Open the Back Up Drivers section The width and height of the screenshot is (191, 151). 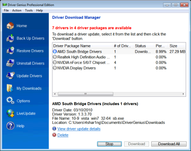tap(31, 38)
